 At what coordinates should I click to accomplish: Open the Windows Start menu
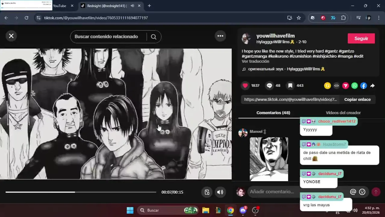[x=130, y=210]
